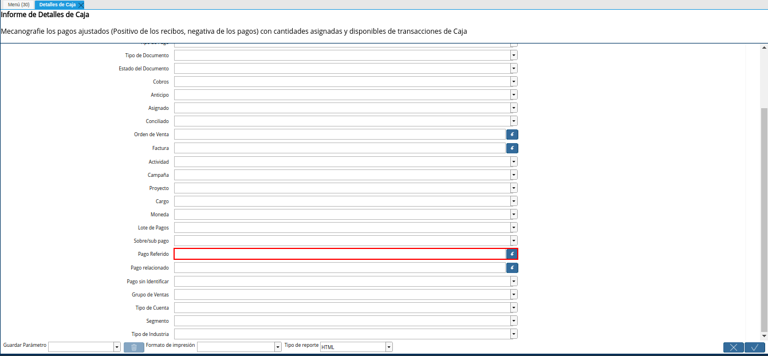Open the Actividad dropdown arrow

(x=514, y=162)
